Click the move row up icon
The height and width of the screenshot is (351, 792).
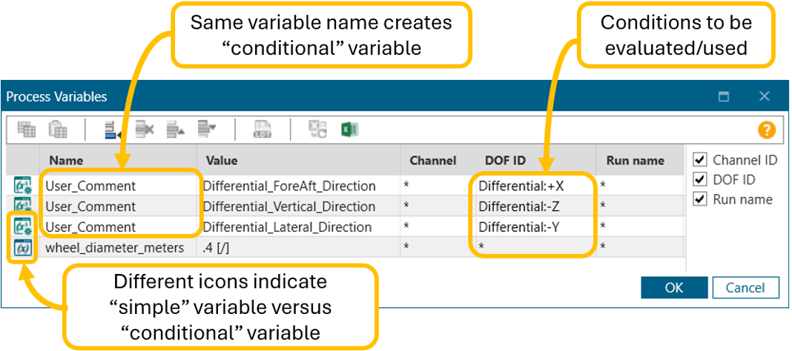pyautogui.click(x=175, y=130)
